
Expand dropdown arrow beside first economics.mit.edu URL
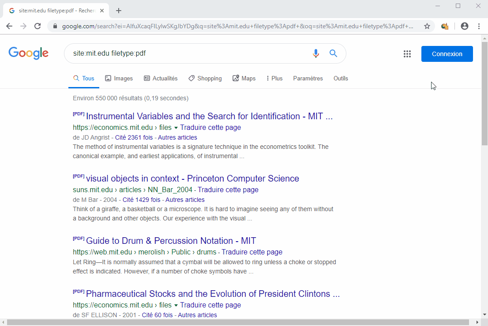click(x=176, y=128)
